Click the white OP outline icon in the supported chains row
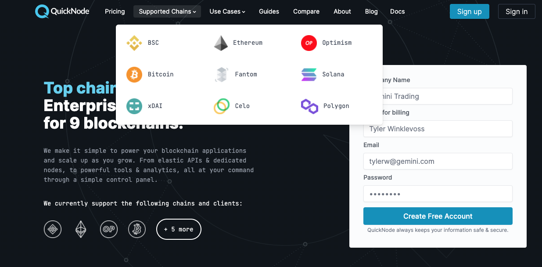Image resolution: width=542 pixels, height=267 pixels. point(109,229)
